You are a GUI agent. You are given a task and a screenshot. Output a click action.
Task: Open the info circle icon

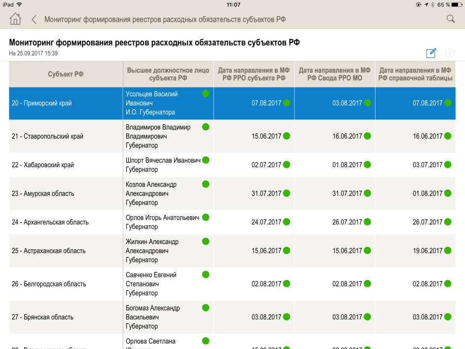[450, 53]
